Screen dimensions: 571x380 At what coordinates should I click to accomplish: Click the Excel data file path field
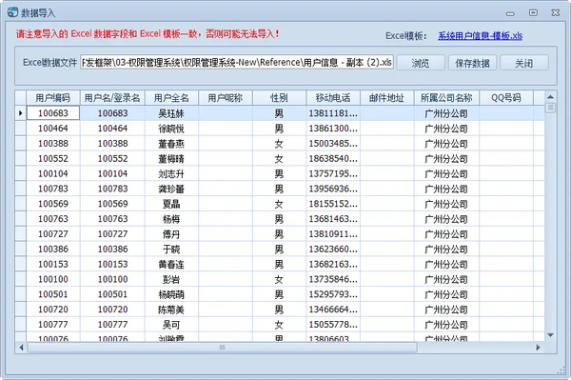(x=237, y=62)
